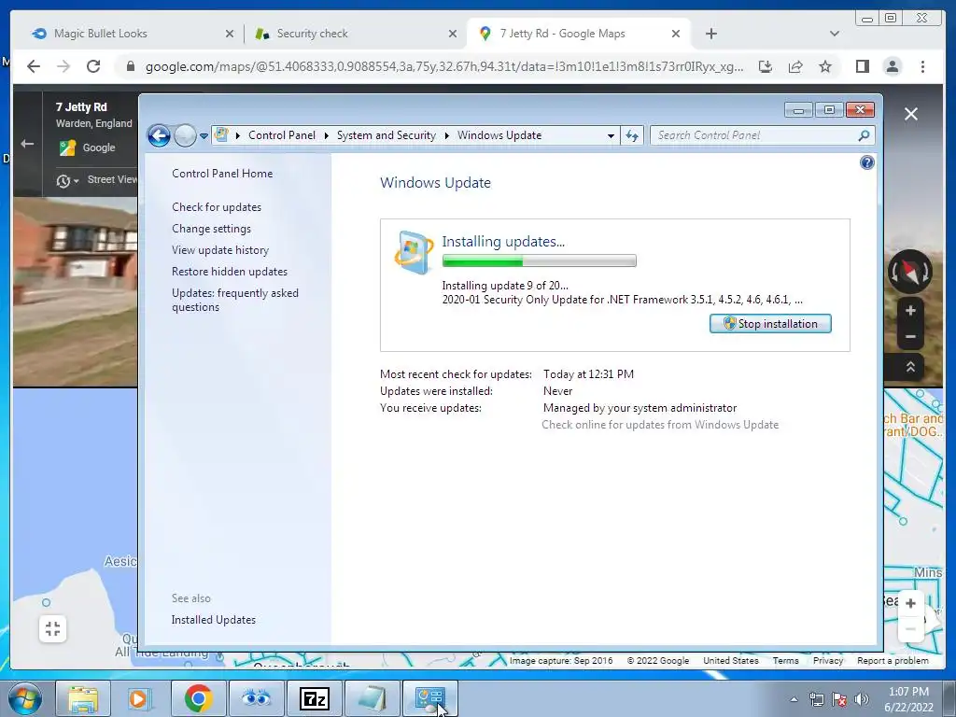Zoom out Street View with minus button
The image size is (956, 717).
click(910, 336)
